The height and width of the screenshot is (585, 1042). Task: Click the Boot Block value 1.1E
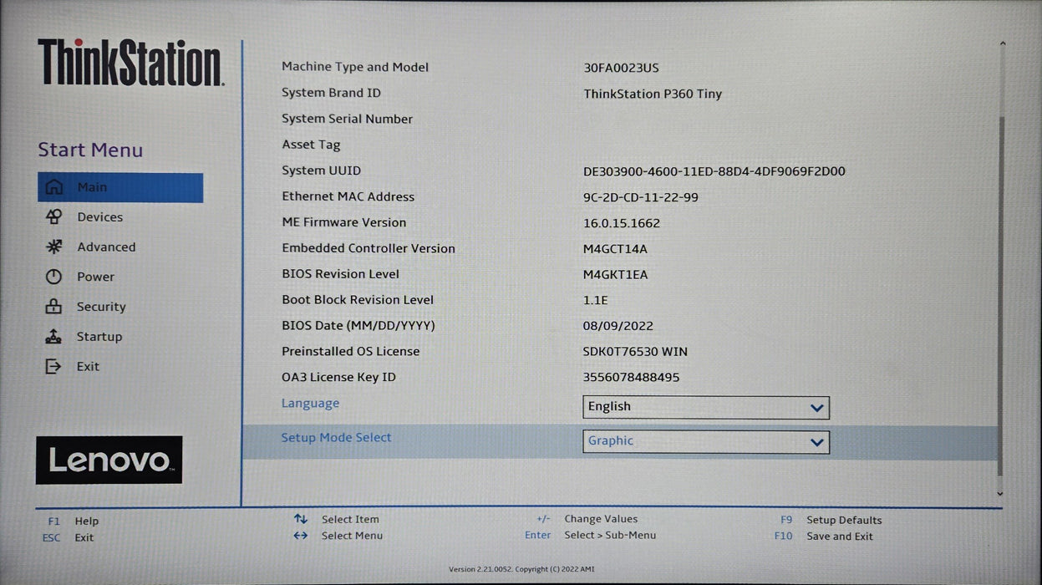tap(596, 300)
